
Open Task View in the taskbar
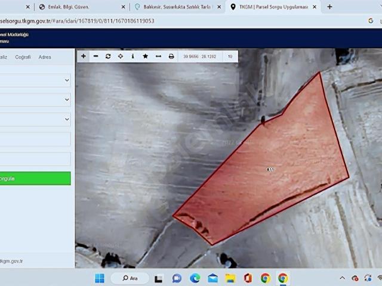coord(158,278)
